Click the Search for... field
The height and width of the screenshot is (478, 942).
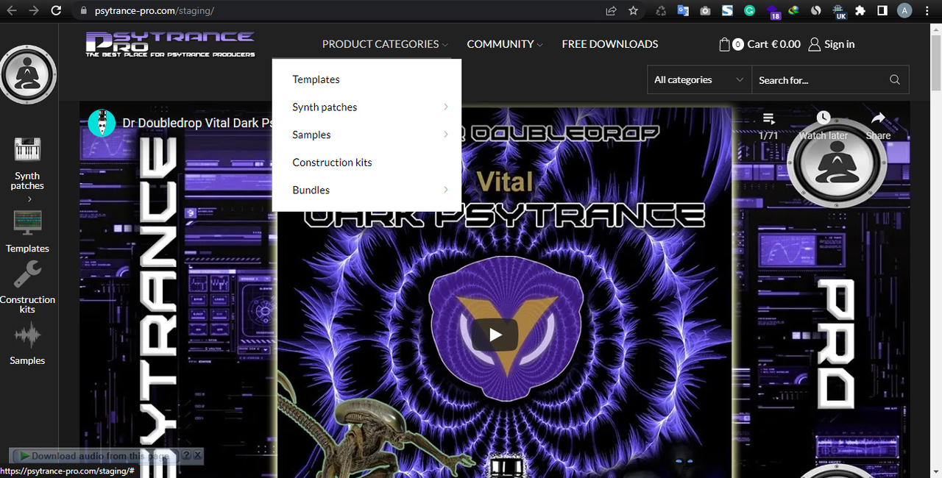818,80
